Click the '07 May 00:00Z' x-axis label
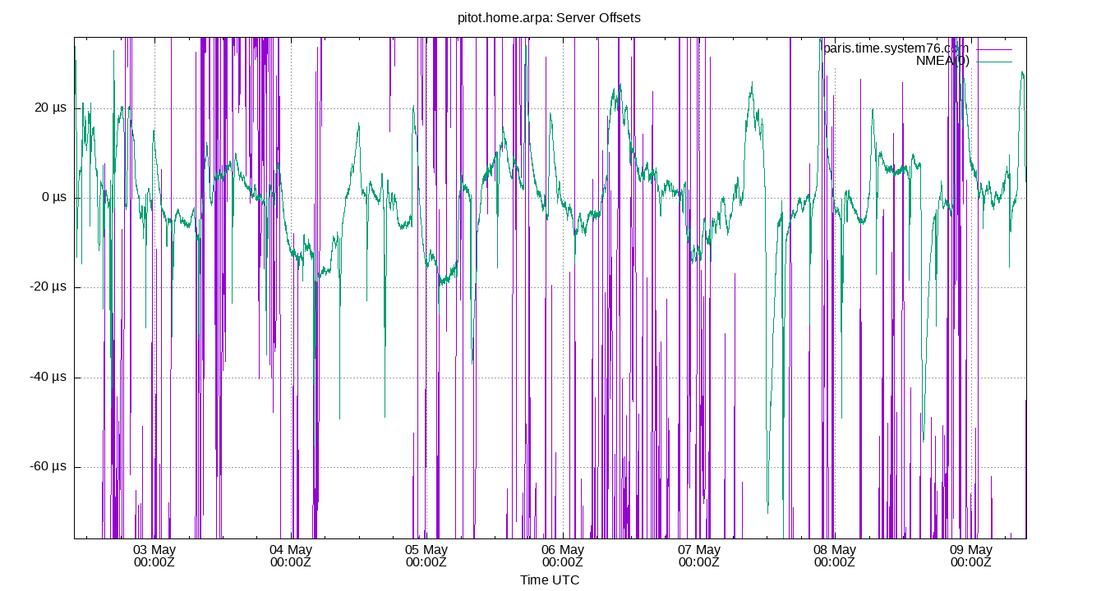The width and height of the screenshot is (1101, 591). point(698,556)
